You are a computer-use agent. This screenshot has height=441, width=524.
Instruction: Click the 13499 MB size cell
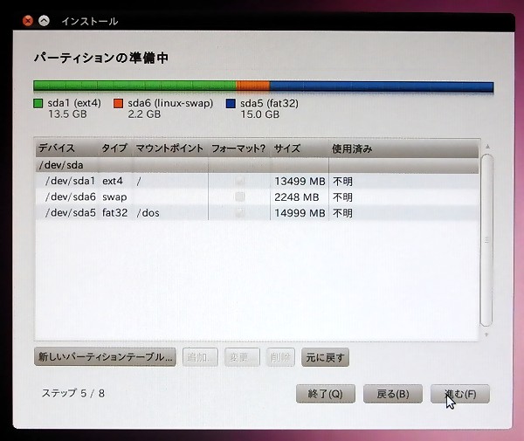(x=300, y=181)
